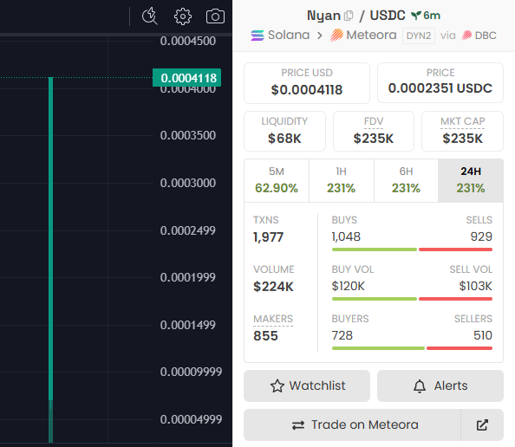Click the DYN2 badge
The height and width of the screenshot is (447, 515).
[x=419, y=36]
